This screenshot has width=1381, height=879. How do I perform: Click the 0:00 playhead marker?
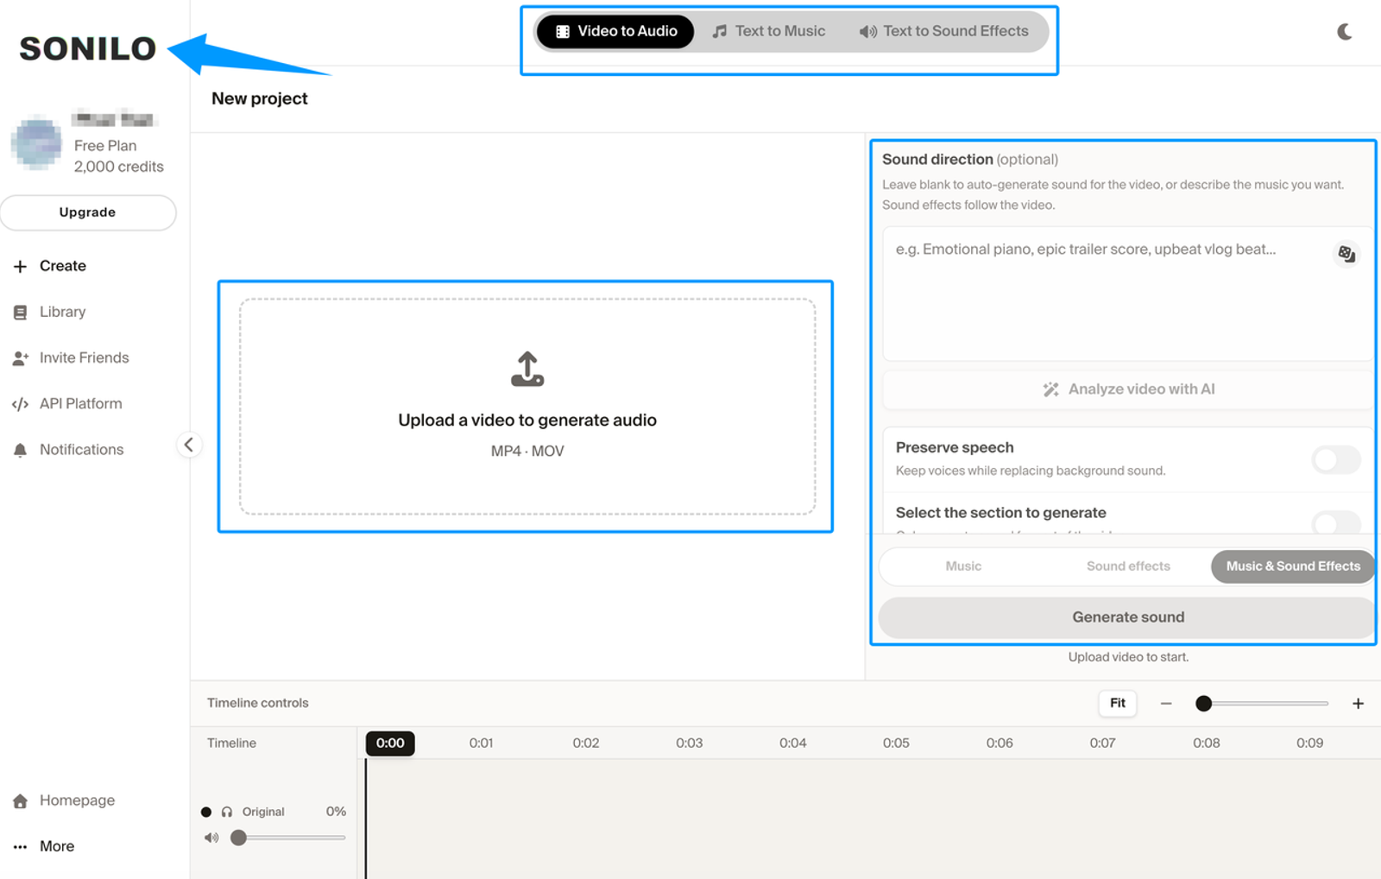[390, 743]
